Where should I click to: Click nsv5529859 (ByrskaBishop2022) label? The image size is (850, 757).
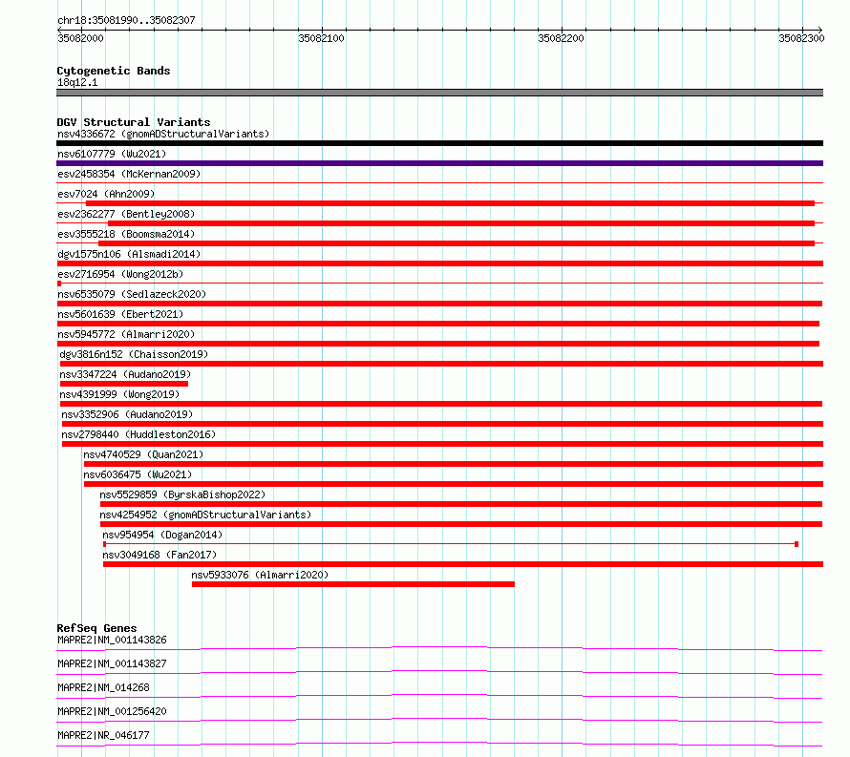182,494
